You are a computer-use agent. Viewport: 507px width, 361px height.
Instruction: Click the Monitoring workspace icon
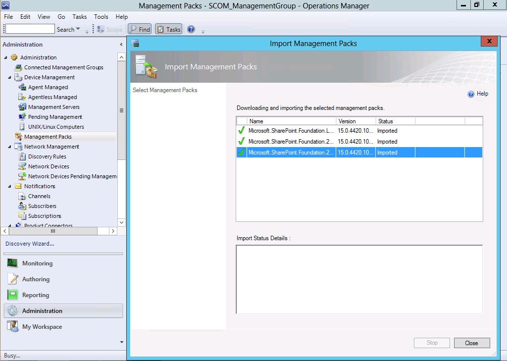click(12, 263)
